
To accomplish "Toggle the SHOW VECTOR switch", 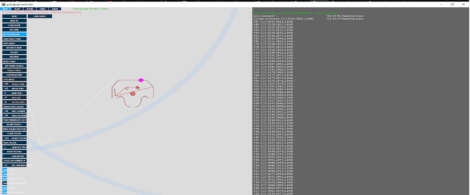I will [x=5, y=174].
